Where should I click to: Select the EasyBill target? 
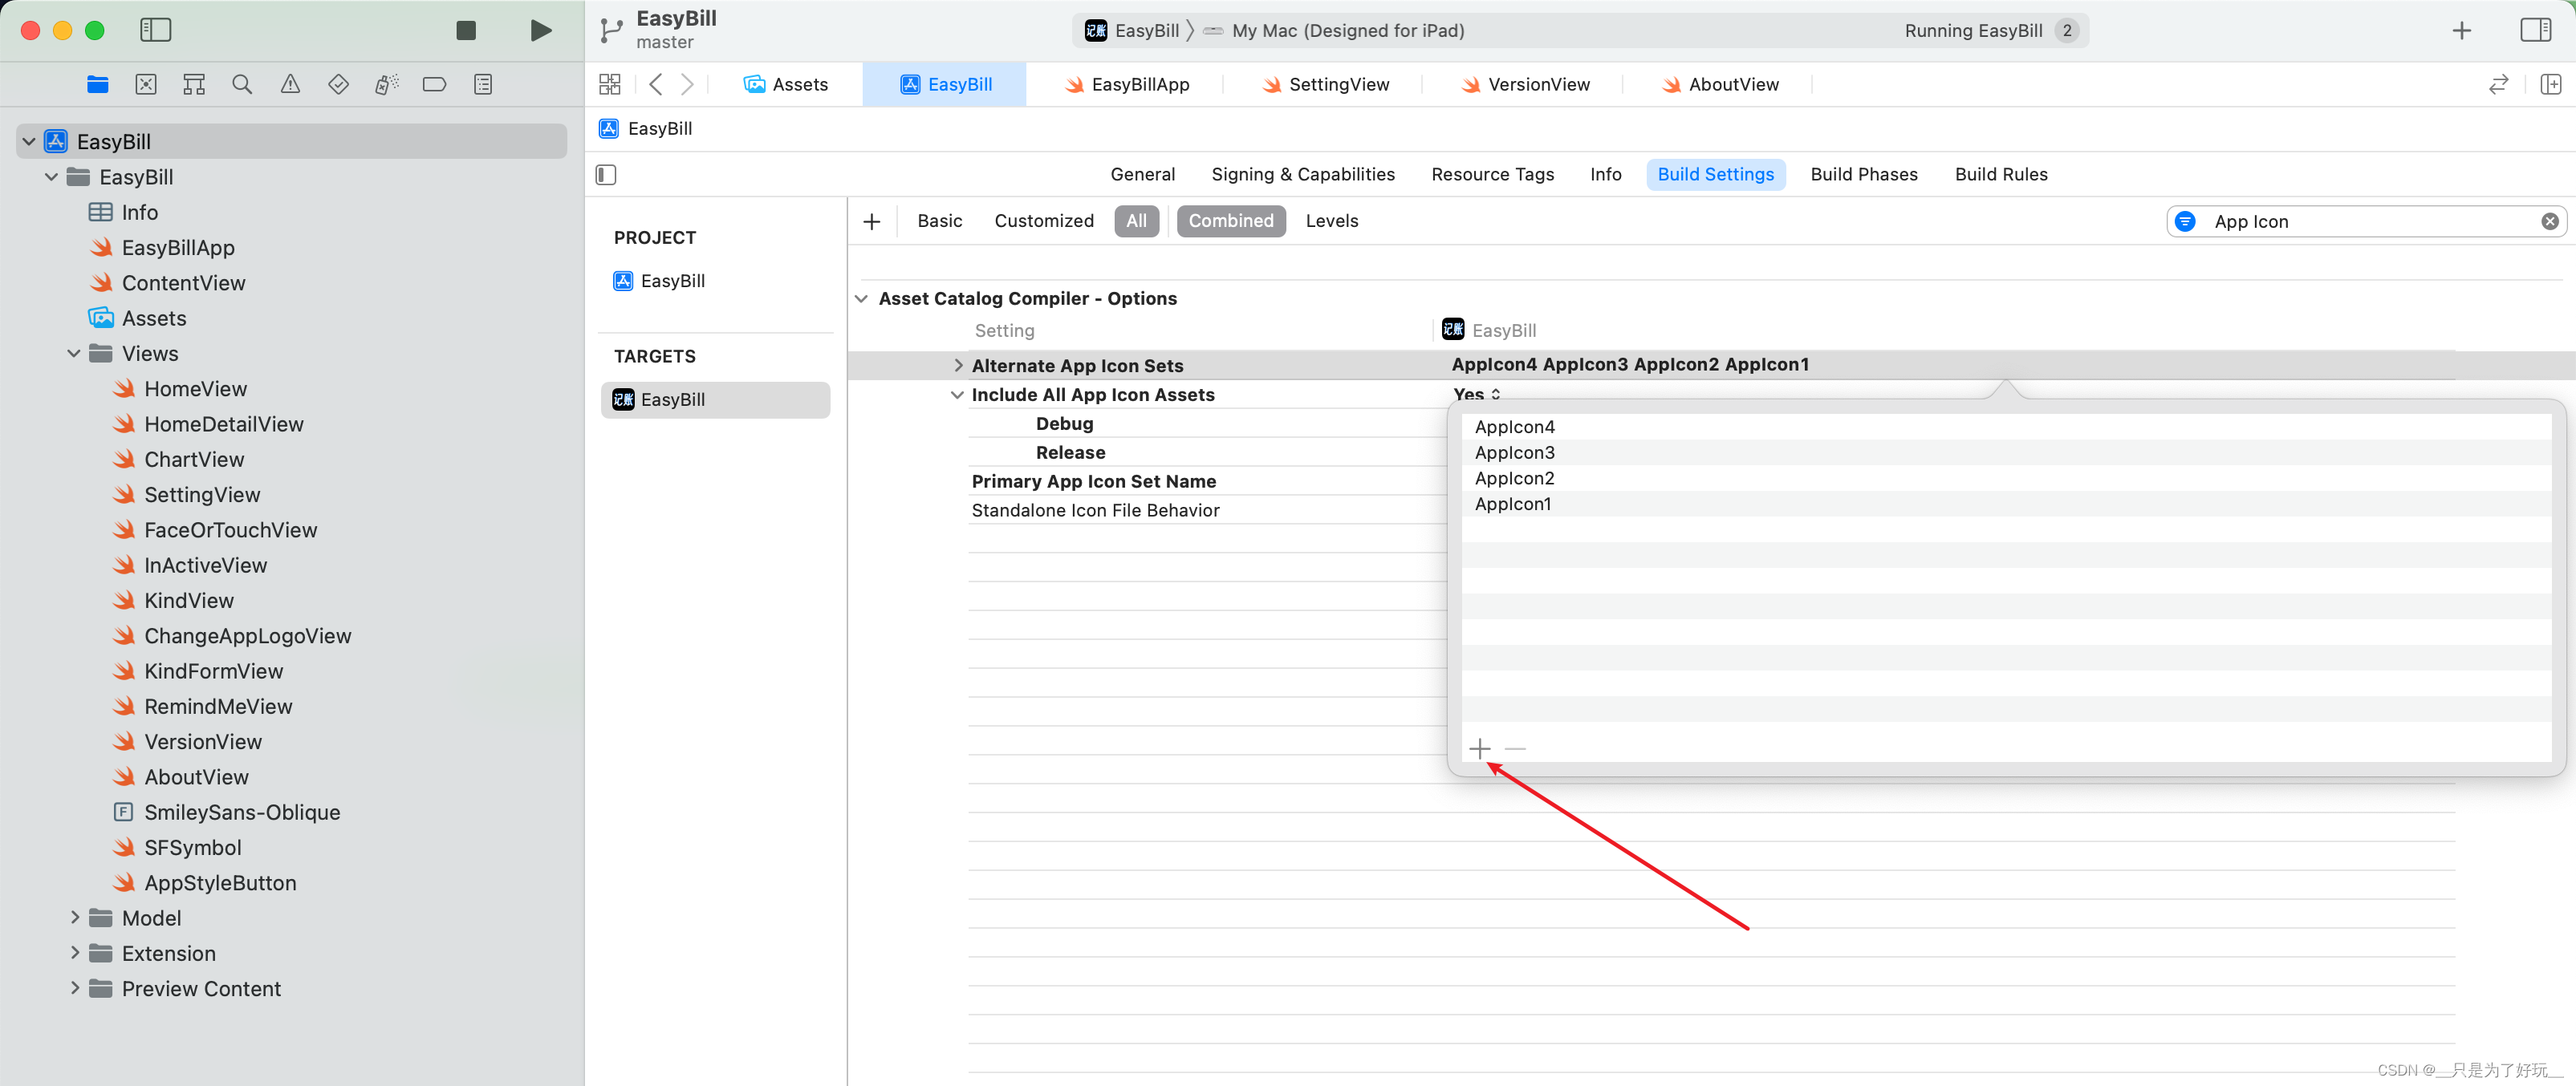[715, 399]
